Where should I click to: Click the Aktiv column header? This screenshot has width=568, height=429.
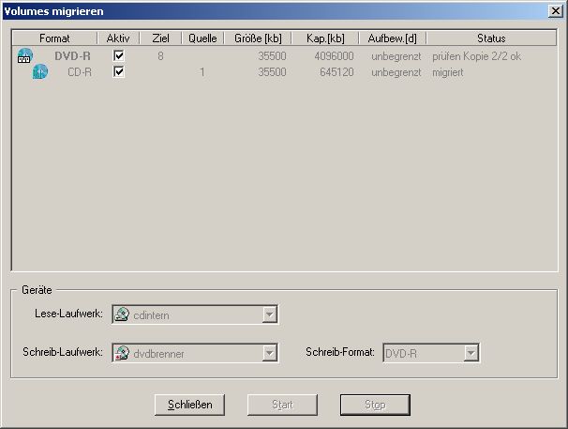tap(118, 38)
